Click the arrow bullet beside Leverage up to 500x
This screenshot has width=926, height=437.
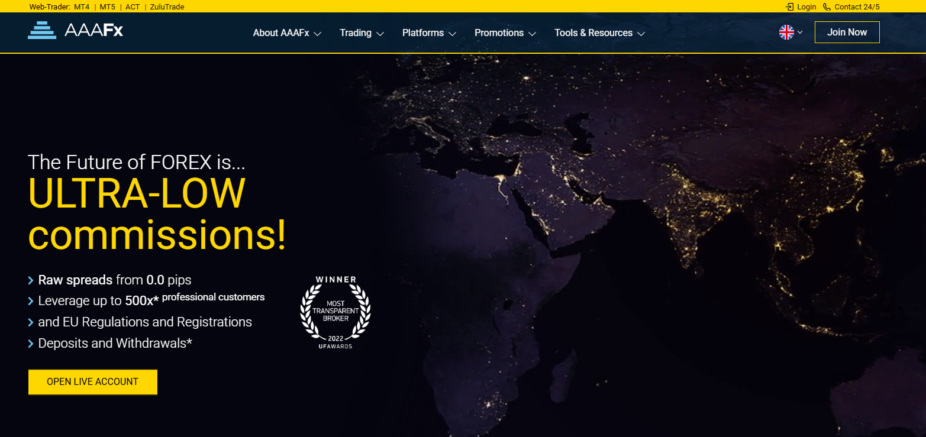pyautogui.click(x=31, y=301)
